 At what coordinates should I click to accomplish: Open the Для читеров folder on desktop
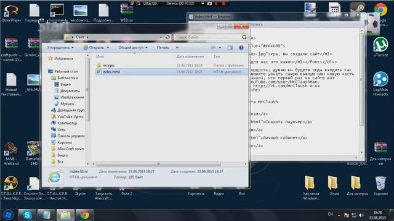tap(357, 185)
